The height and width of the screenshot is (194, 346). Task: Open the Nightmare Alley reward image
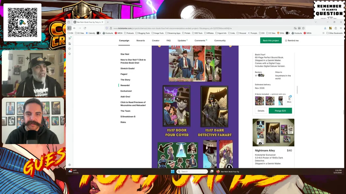pyautogui.click(x=274, y=133)
